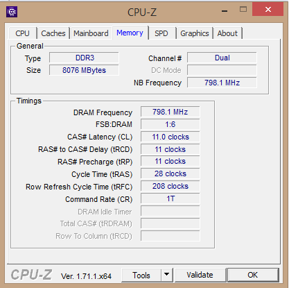
Task: Open the About tab
Action: 227,33
